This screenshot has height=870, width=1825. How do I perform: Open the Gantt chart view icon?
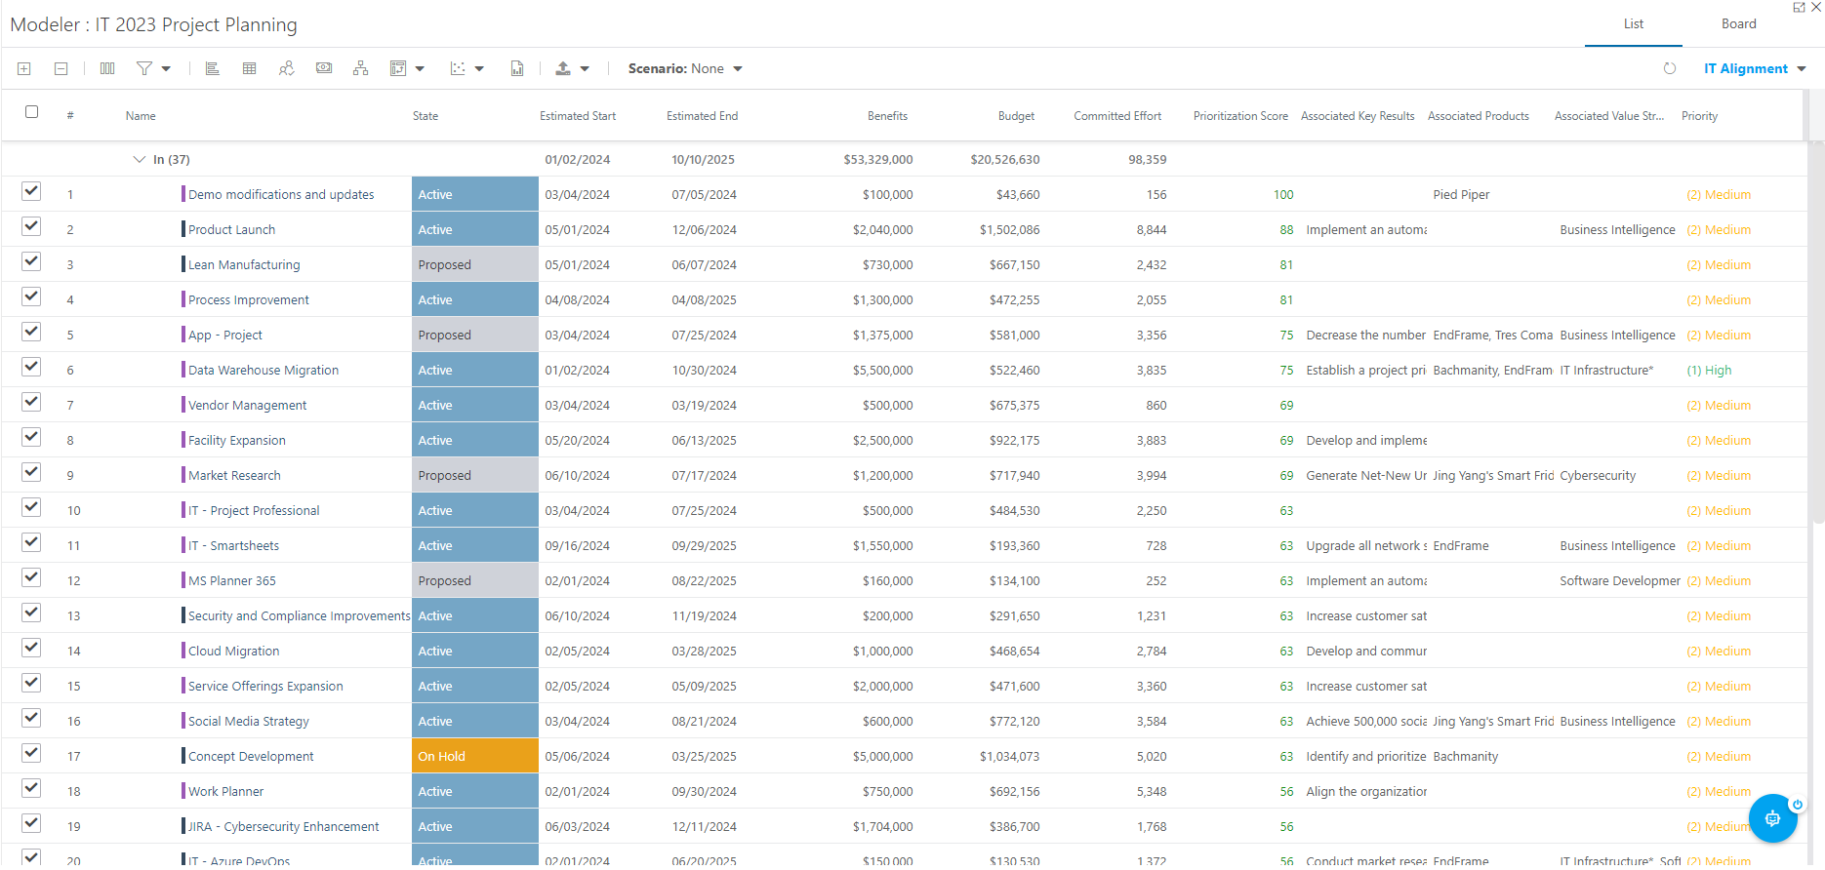[x=212, y=68]
